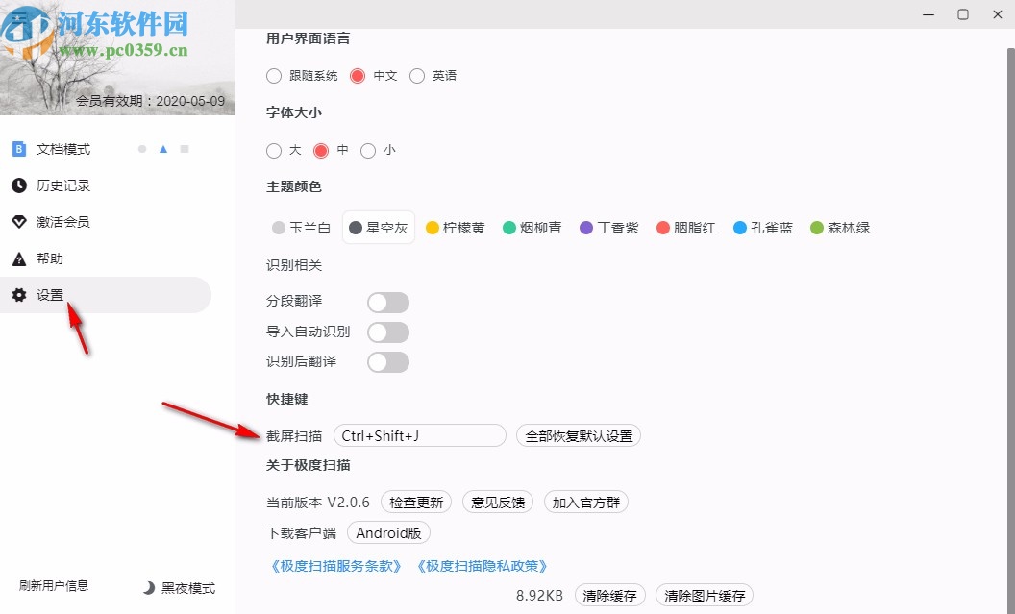This screenshot has height=614, width=1015.
Task: Select the blue triangle view mode icon
Action: point(163,149)
